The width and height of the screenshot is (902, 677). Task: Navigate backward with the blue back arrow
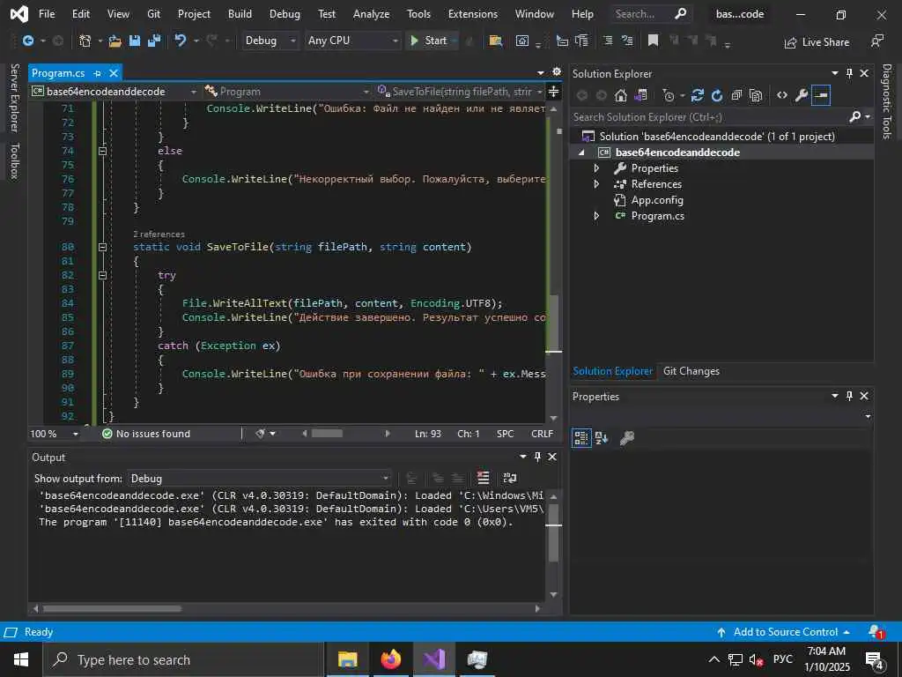click(27, 41)
